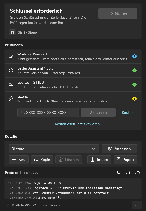This screenshot has width=146, height=211.
Task: Click the status bar version checkmark icon
Action: pos(7,205)
